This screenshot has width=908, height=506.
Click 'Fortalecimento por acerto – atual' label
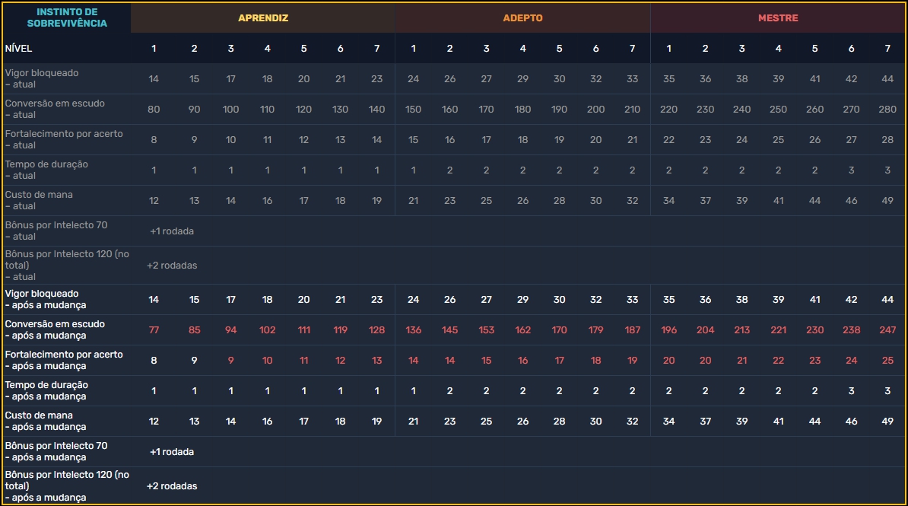coord(64,140)
